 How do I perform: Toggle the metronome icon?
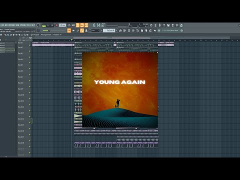click(x=69, y=25)
